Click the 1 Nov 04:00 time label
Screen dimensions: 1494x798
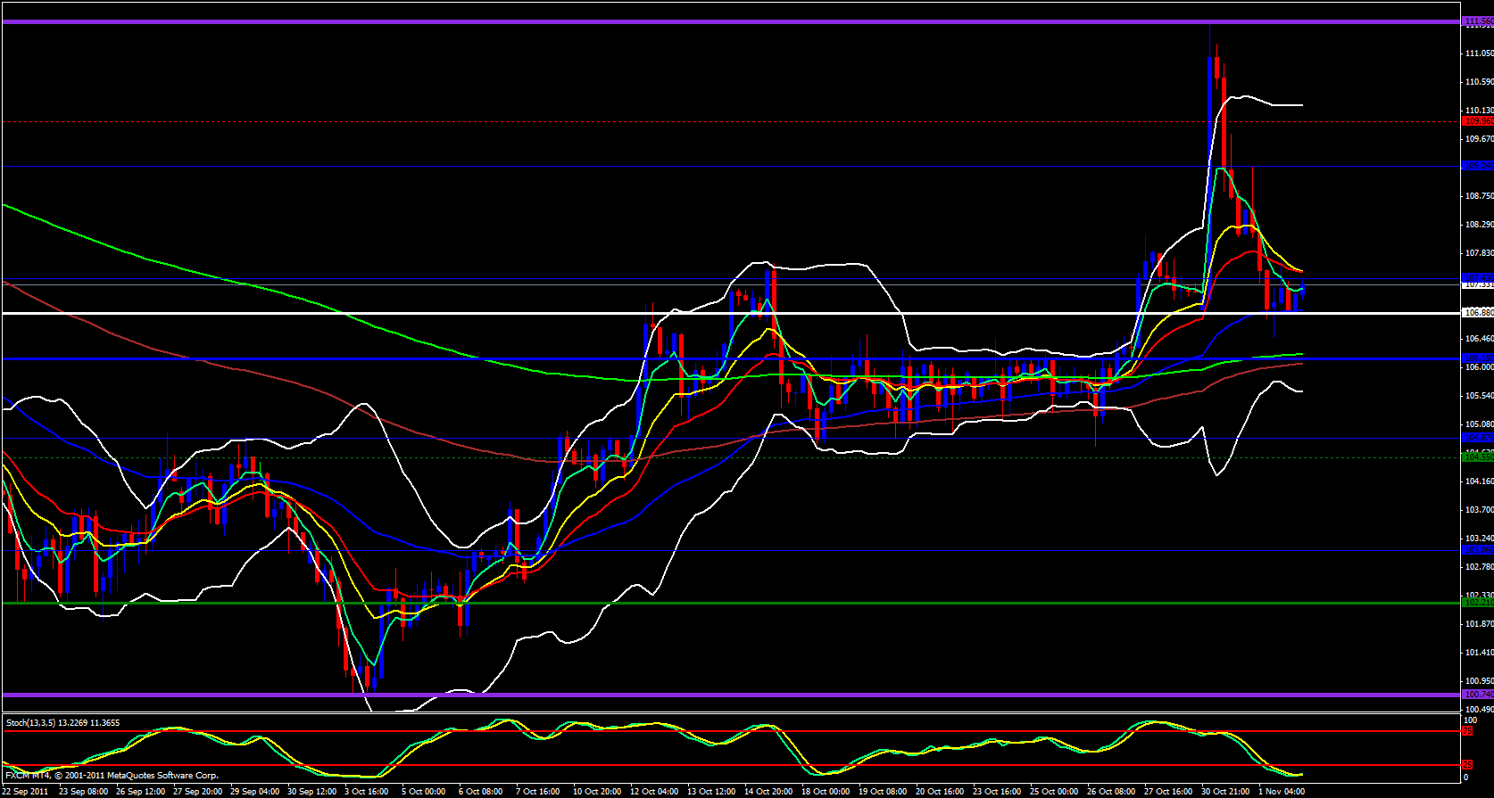click(1282, 792)
